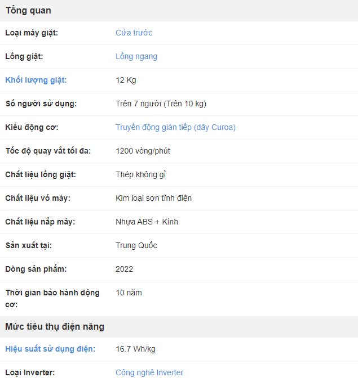358x382 pixels.
Task: Click 'Kim loại sơn tĩnh điện' value
Action: pos(153,198)
